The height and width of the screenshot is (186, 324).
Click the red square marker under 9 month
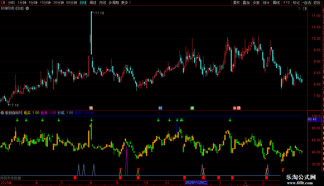[120, 177]
